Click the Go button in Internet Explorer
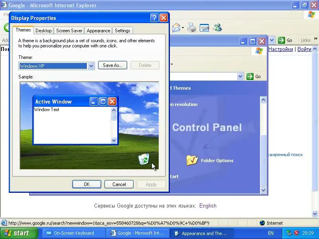This screenshot has width=319, height=239. pyautogui.click(x=285, y=40)
